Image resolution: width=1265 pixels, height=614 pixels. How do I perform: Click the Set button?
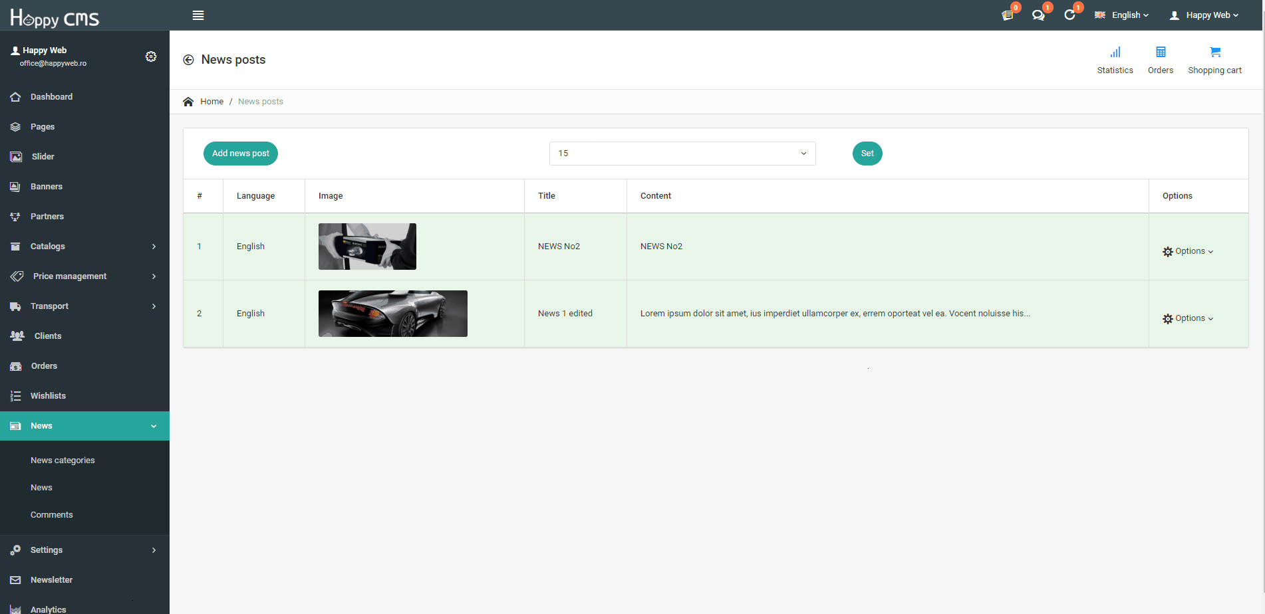[867, 153]
